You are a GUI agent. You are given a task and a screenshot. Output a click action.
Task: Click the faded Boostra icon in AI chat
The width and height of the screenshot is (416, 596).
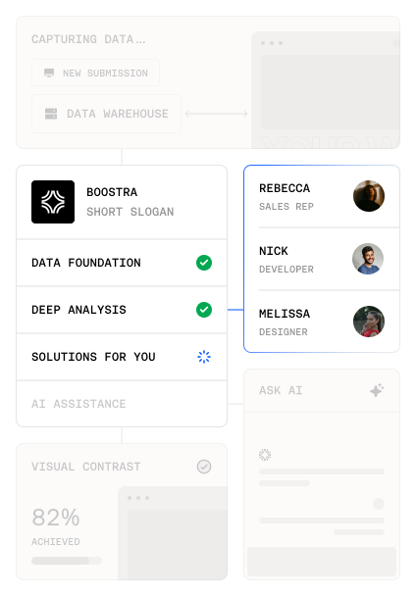point(265,455)
